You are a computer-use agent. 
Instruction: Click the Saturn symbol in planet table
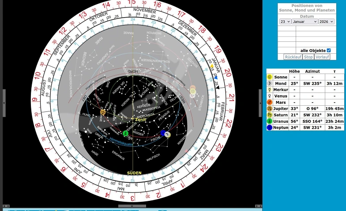[x=269, y=115]
